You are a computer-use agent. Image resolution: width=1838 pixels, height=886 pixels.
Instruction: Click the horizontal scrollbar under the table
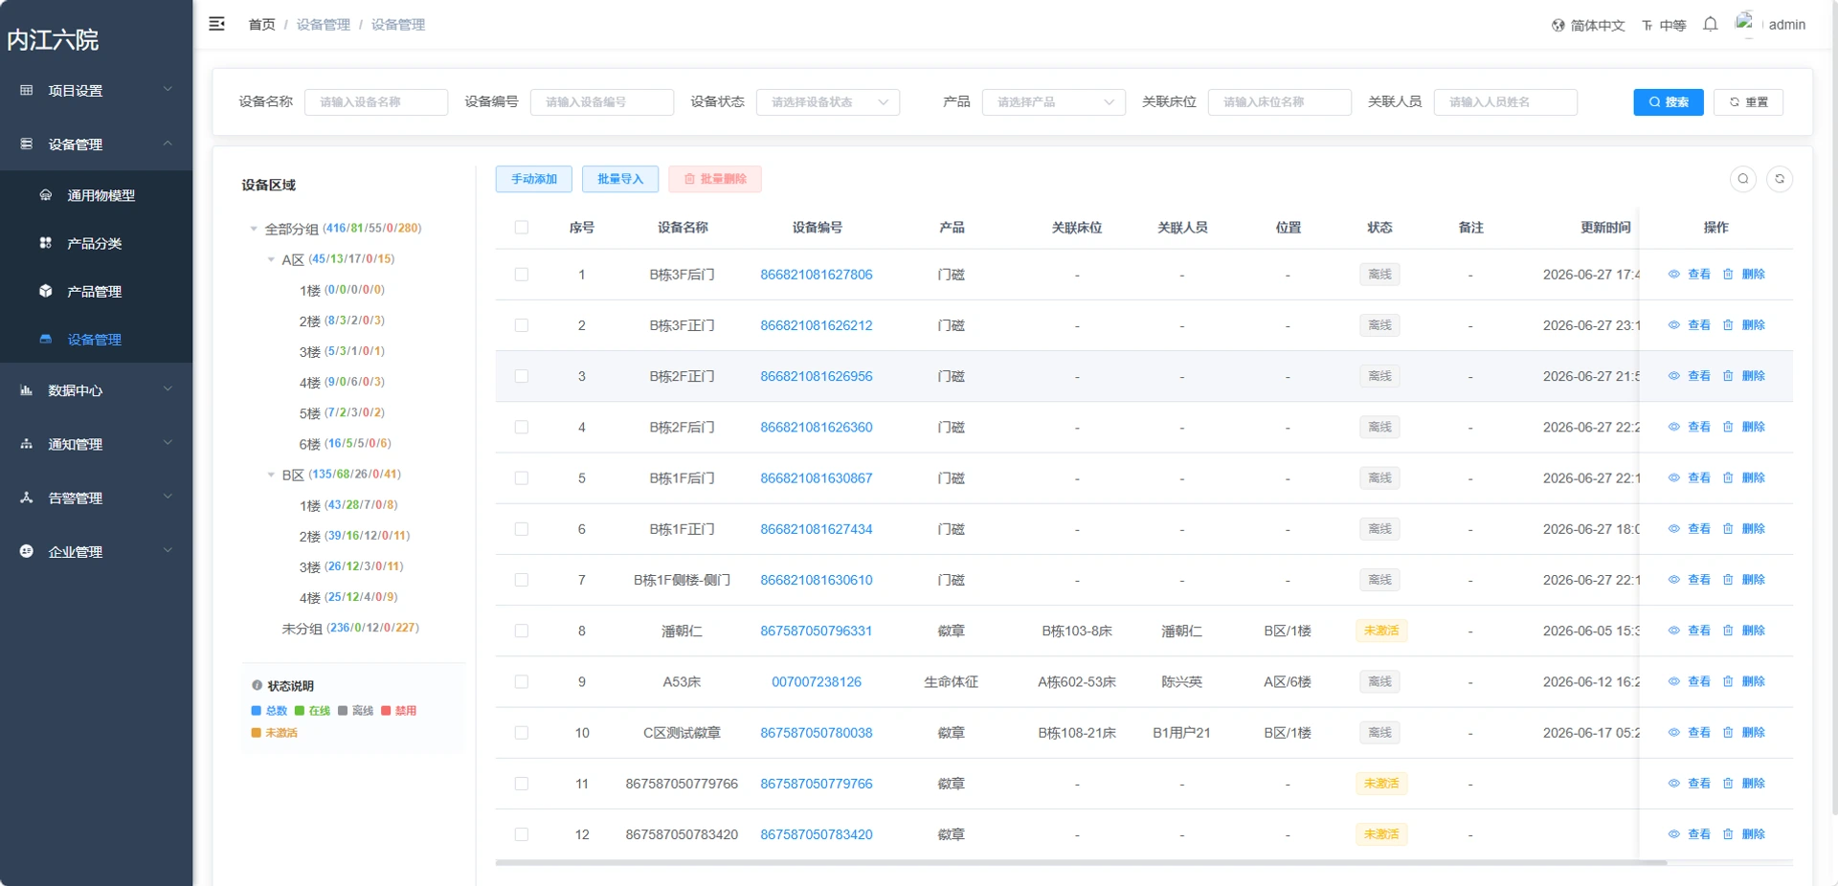tap(1081, 863)
